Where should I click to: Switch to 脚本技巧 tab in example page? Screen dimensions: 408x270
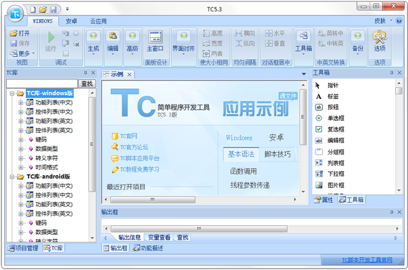pyautogui.click(x=277, y=154)
